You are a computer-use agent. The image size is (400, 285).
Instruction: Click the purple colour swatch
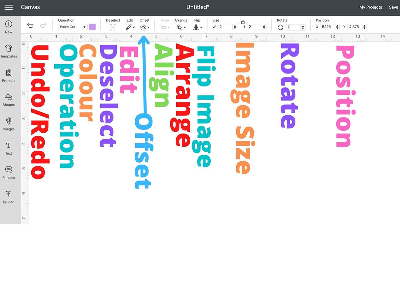pos(92,27)
